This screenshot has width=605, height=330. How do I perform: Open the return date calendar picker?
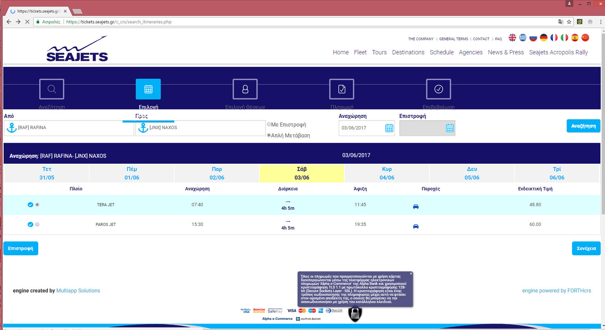click(450, 128)
